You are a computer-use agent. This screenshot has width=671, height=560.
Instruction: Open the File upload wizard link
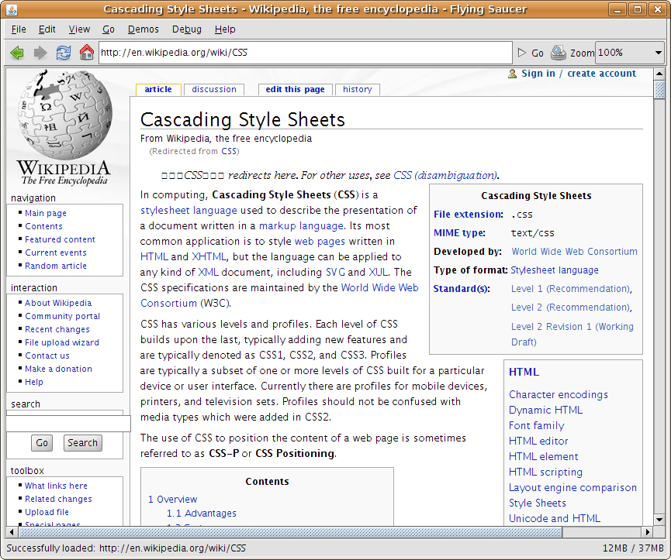(62, 342)
